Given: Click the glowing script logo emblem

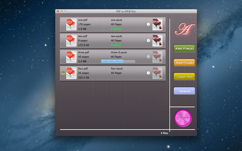Looking at the screenshot, I should 185,29.
